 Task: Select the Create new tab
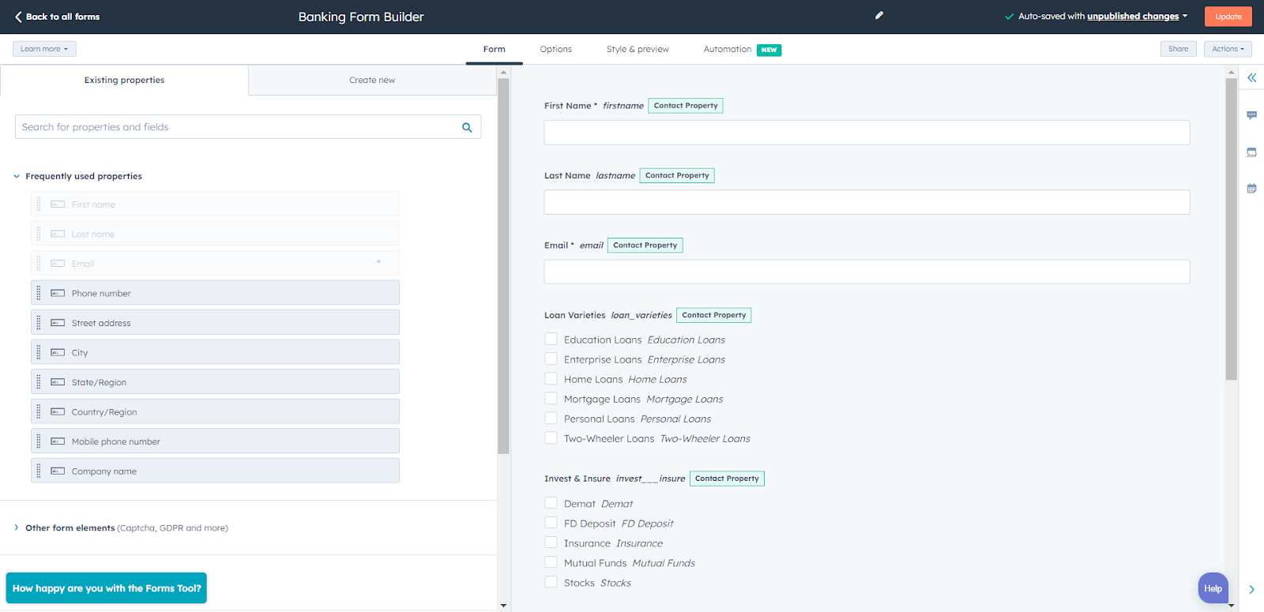(372, 80)
